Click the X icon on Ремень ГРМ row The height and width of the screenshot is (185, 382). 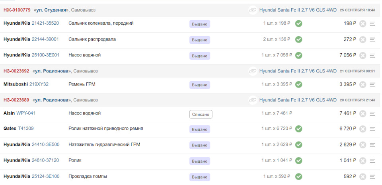(x=363, y=84)
